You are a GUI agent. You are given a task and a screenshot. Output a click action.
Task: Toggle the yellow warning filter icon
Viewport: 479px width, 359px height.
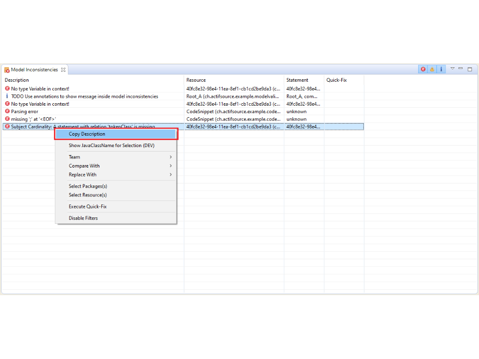tap(432, 69)
